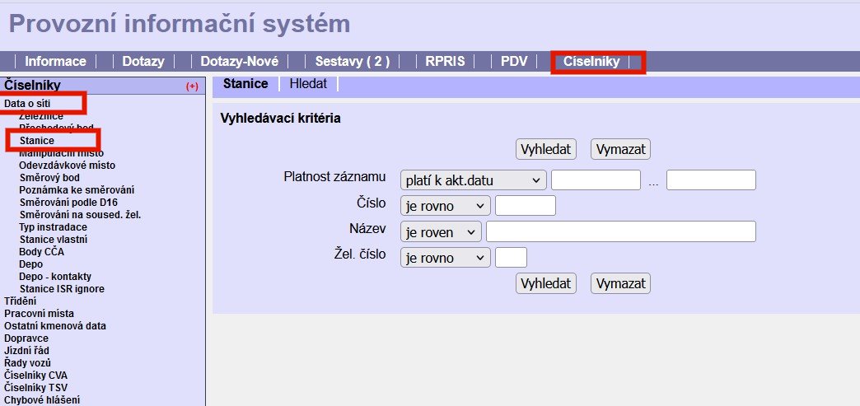Open the Chybové hlášení sidebar entry

pos(42,400)
